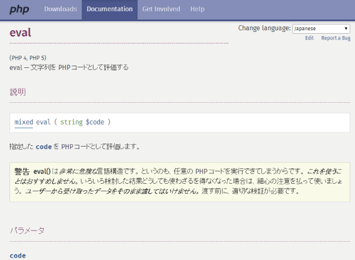Click the 警告 warning label
355x260 pixels.
22,171
